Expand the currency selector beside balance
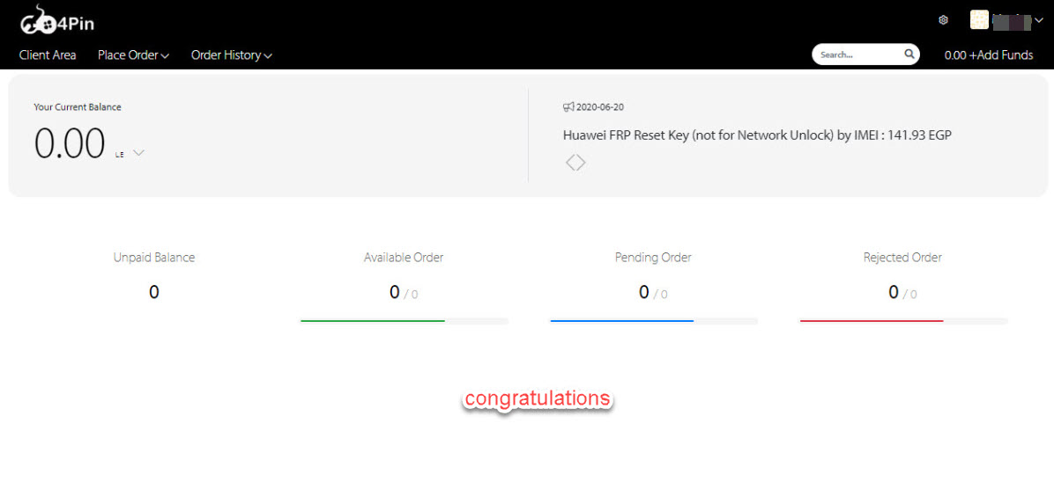Viewport: 1054px width, 489px height. pos(137,153)
